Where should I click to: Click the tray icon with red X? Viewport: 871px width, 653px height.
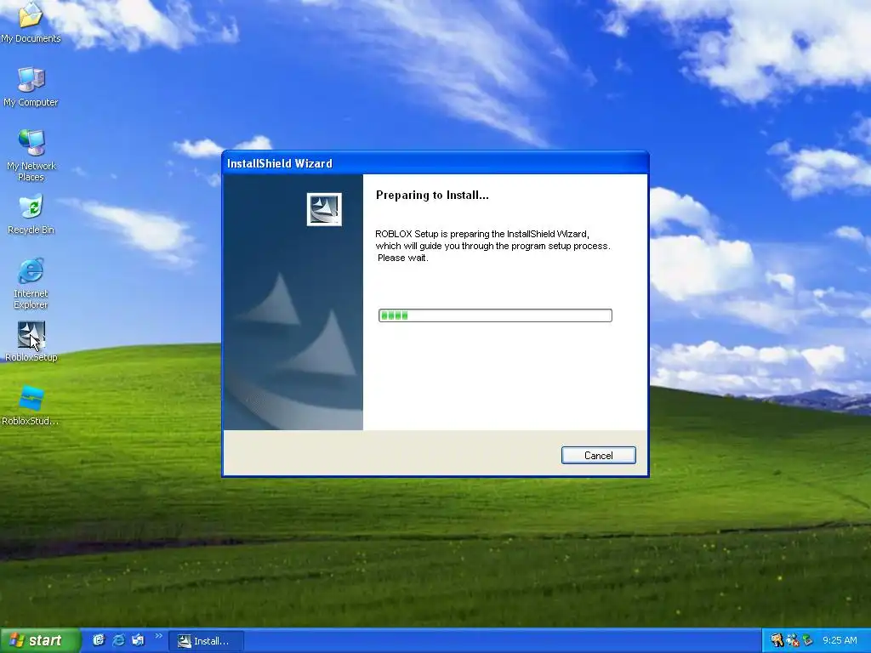click(x=792, y=640)
